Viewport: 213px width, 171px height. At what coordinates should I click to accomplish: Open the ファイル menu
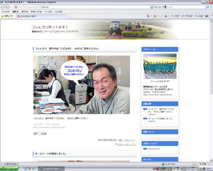coord(6,12)
